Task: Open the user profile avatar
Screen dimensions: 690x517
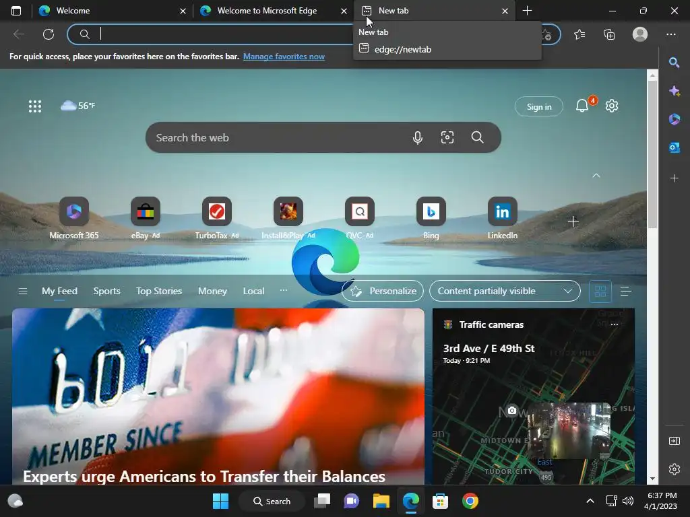Action: pyautogui.click(x=640, y=34)
